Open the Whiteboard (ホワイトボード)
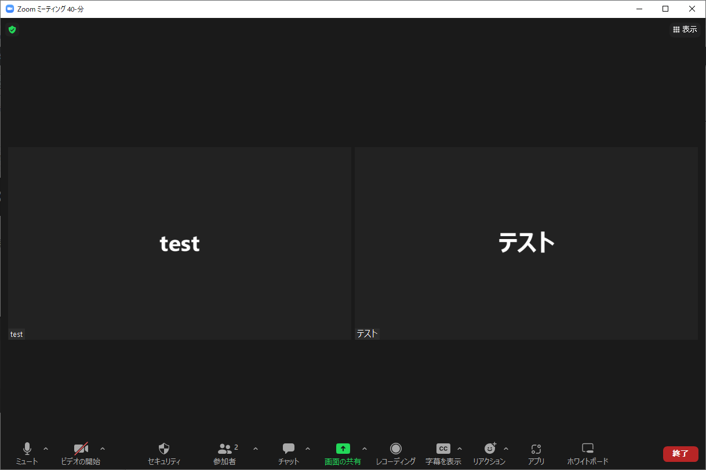Screen dimensions: 706x470 pos(588,453)
